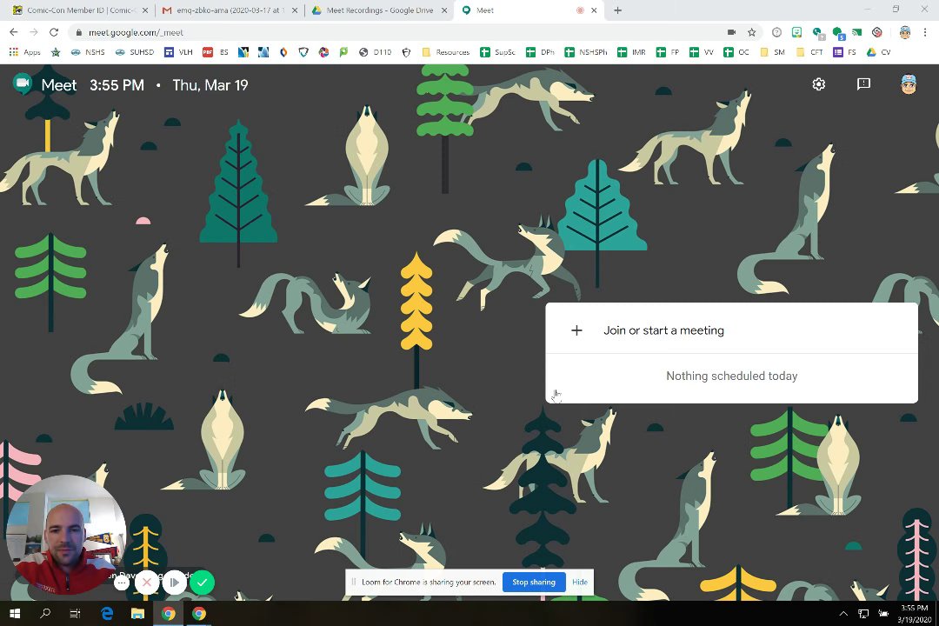
Task: Cancel Loom recording with red X
Action: (147, 582)
